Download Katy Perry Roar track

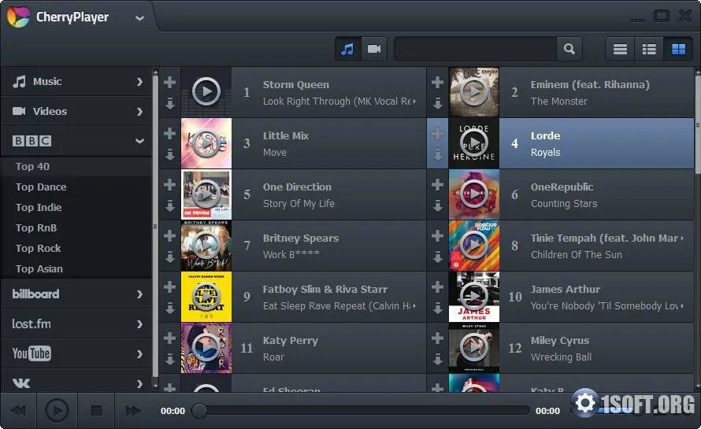(170, 359)
